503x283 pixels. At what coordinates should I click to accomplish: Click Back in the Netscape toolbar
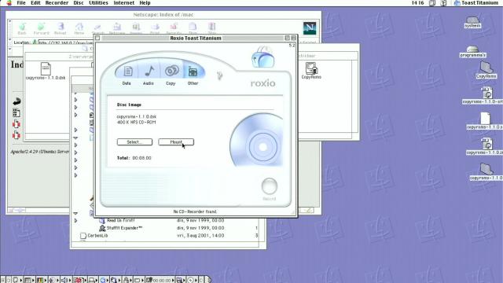[x=22, y=28]
